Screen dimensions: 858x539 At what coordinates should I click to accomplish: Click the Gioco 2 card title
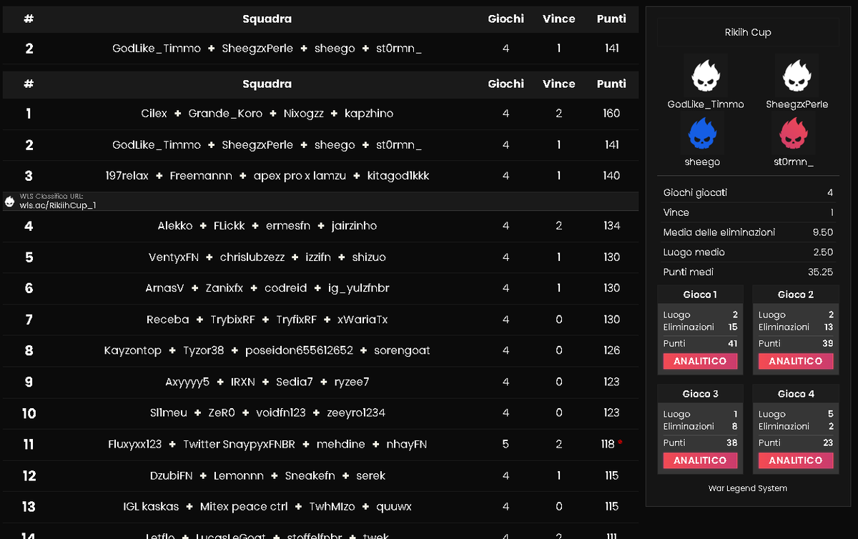[796, 295]
